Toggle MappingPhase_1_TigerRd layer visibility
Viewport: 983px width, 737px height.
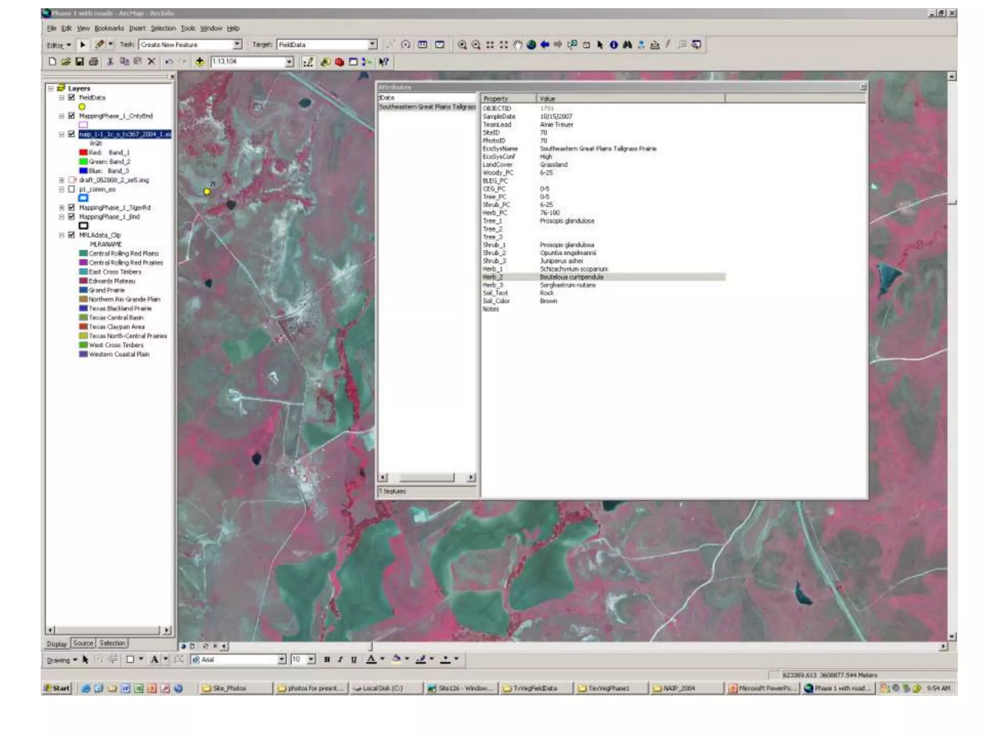tap(72, 207)
